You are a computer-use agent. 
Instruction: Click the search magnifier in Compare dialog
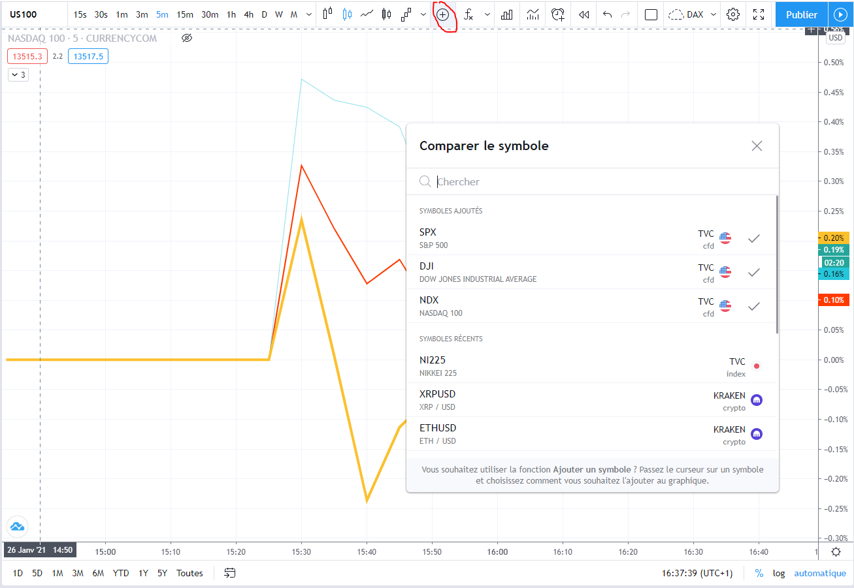pyautogui.click(x=425, y=181)
